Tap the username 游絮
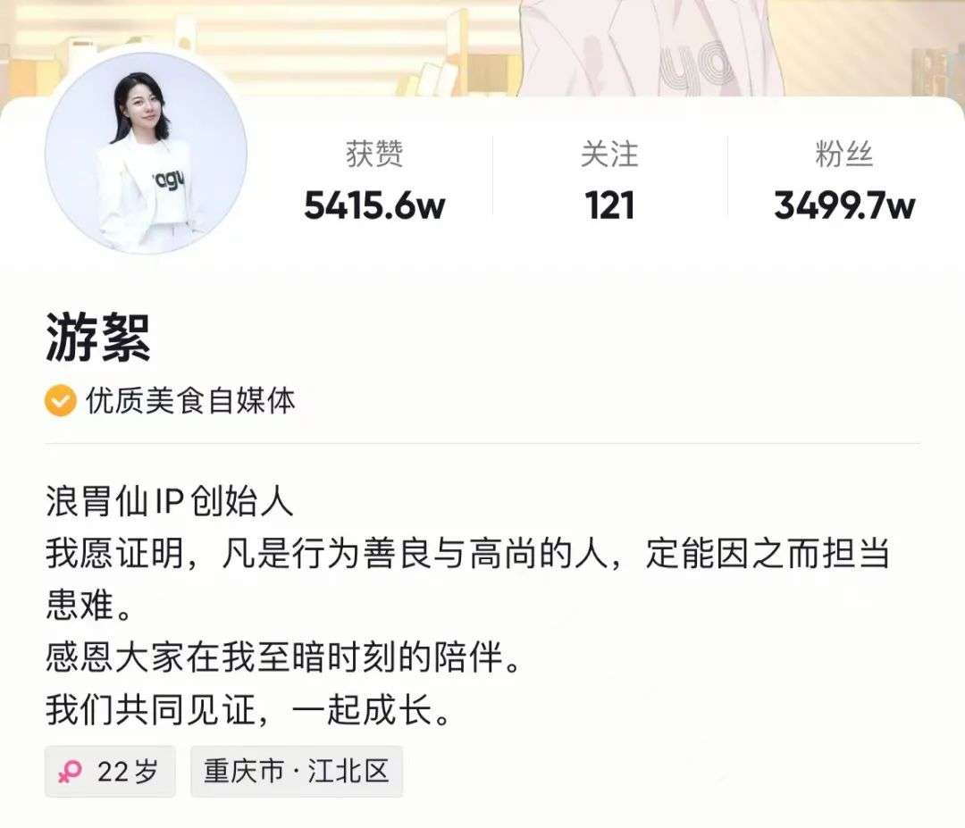This screenshot has height=828, width=965. tap(98, 337)
